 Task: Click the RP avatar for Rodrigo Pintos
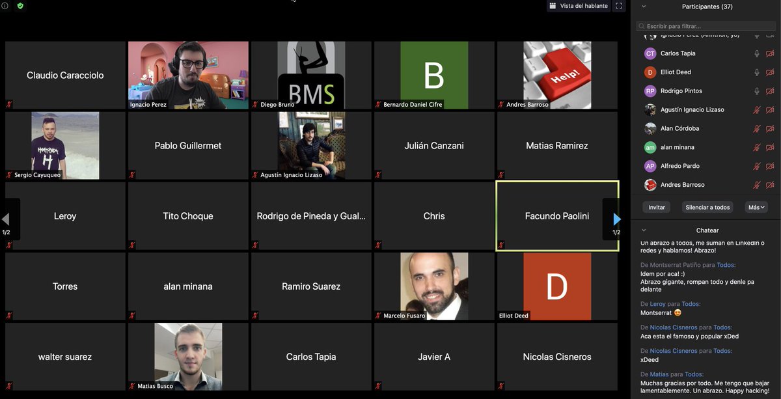(x=650, y=91)
